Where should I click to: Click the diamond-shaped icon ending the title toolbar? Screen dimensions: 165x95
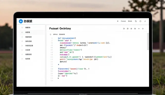(143, 29)
